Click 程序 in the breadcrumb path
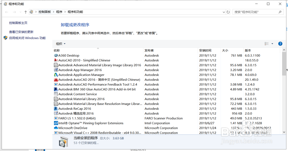The image size is (288, 151). [59, 12]
